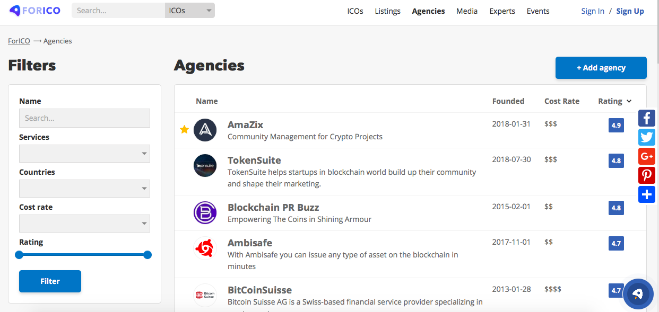Click AmaZix 4.9 rating badge
The height and width of the screenshot is (312, 659).
[616, 126]
